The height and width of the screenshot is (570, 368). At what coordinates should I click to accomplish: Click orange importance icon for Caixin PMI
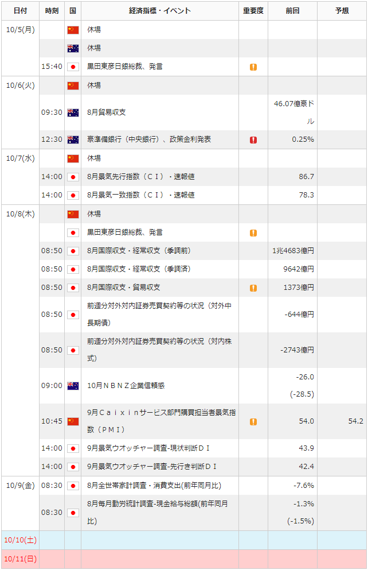pyautogui.click(x=253, y=422)
